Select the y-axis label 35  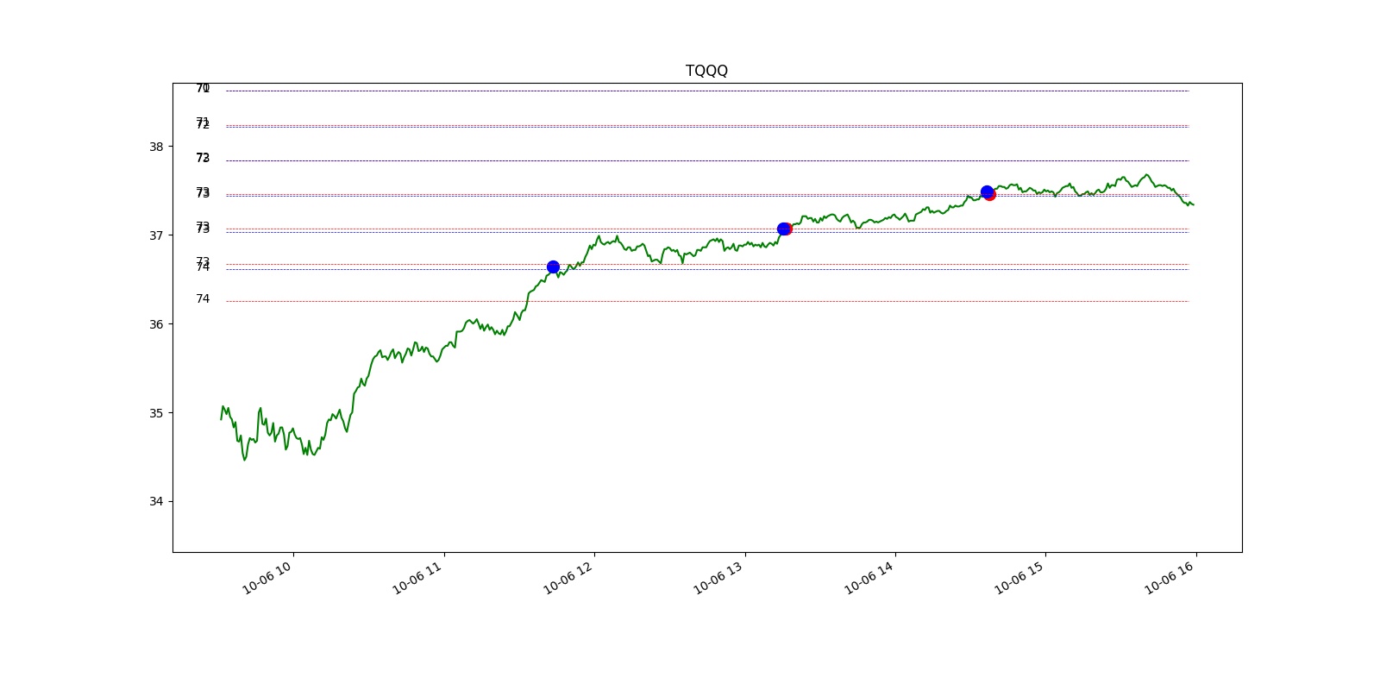pos(156,413)
